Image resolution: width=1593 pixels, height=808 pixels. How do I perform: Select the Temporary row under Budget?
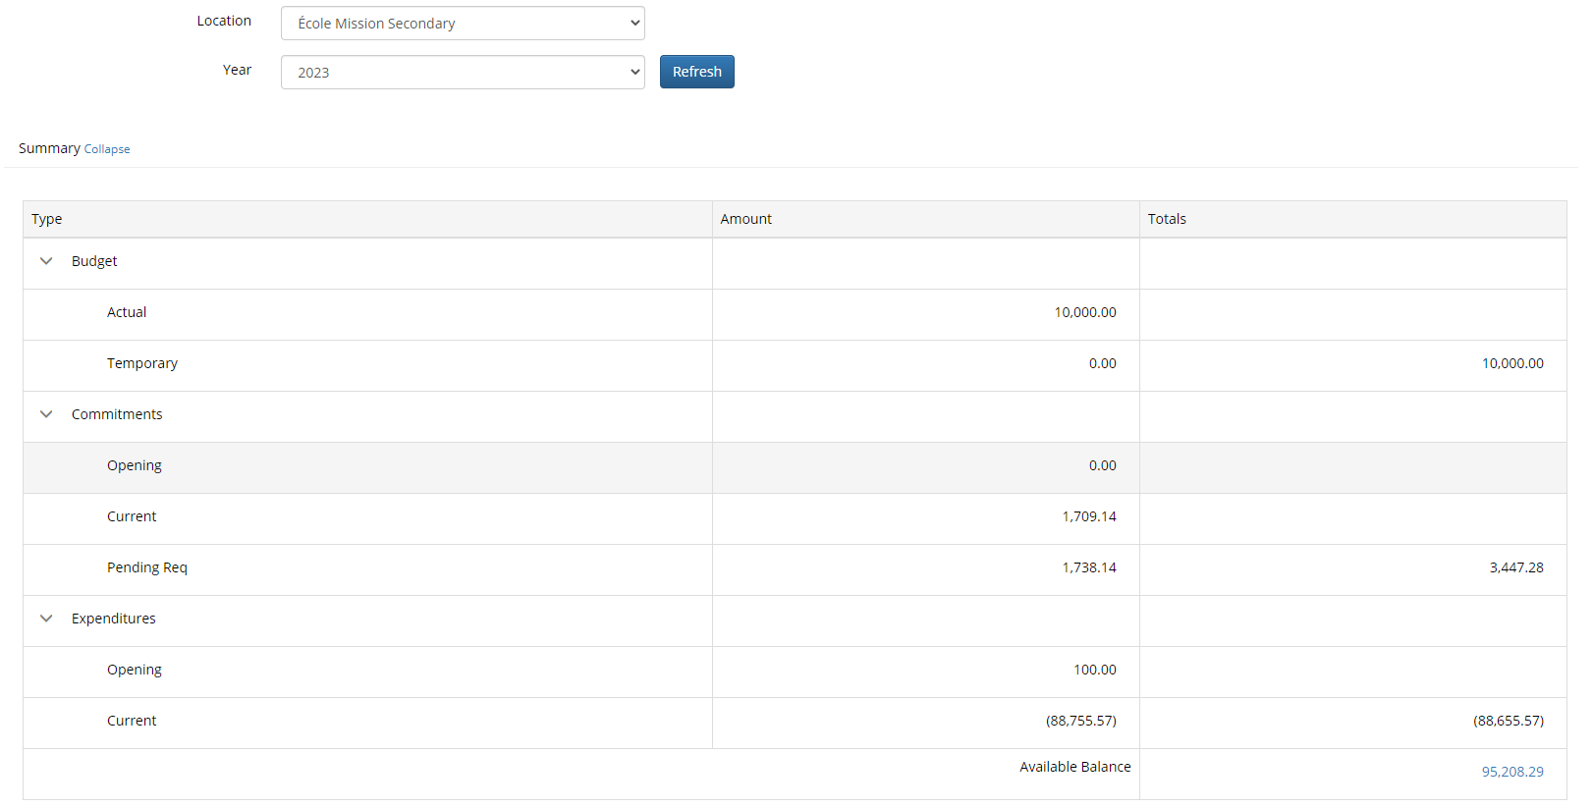[x=142, y=363]
